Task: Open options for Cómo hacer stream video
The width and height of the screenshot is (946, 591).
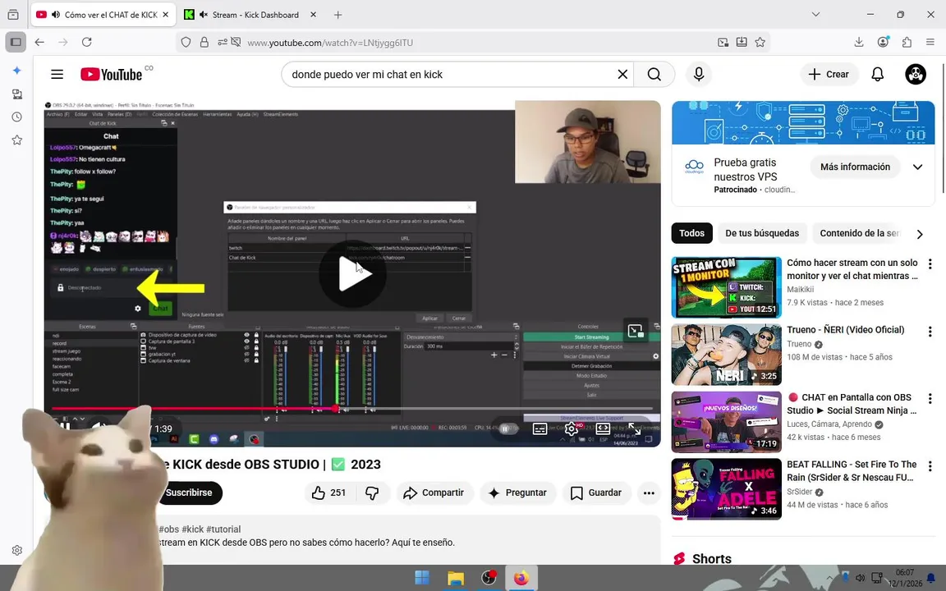Action: (930, 264)
